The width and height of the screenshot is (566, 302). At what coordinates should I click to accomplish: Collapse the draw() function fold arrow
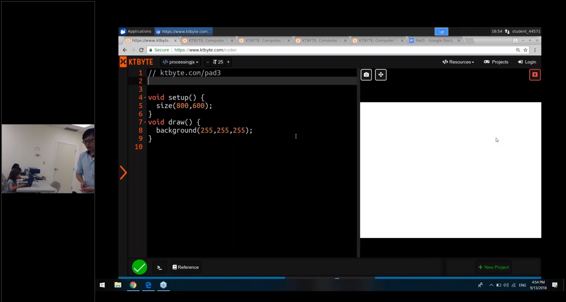point(145,122)
